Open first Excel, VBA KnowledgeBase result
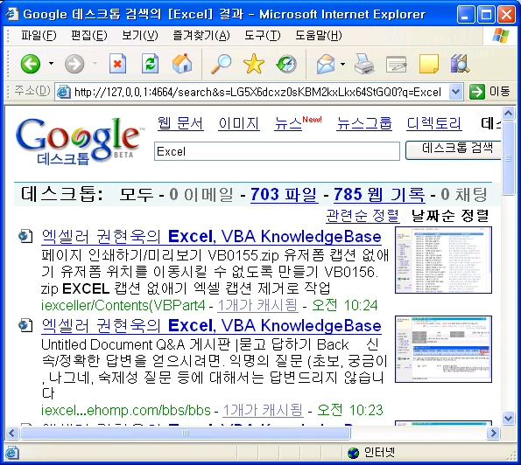Screen dimensions: 521x465 pos(211,237)
